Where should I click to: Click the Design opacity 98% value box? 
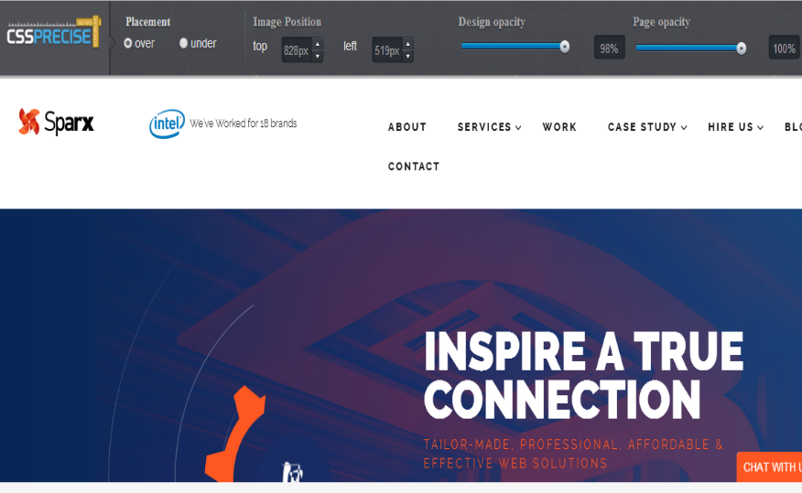click(x=609, y=48)
